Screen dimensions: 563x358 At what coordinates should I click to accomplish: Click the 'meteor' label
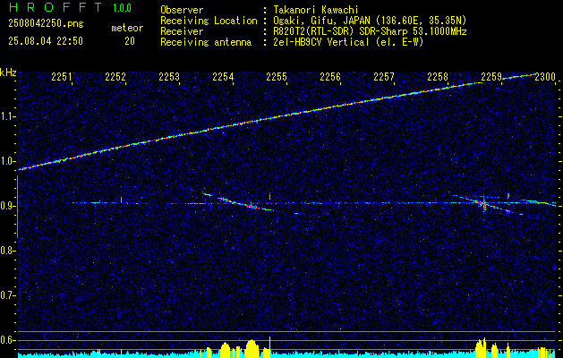tap(127, 28)
